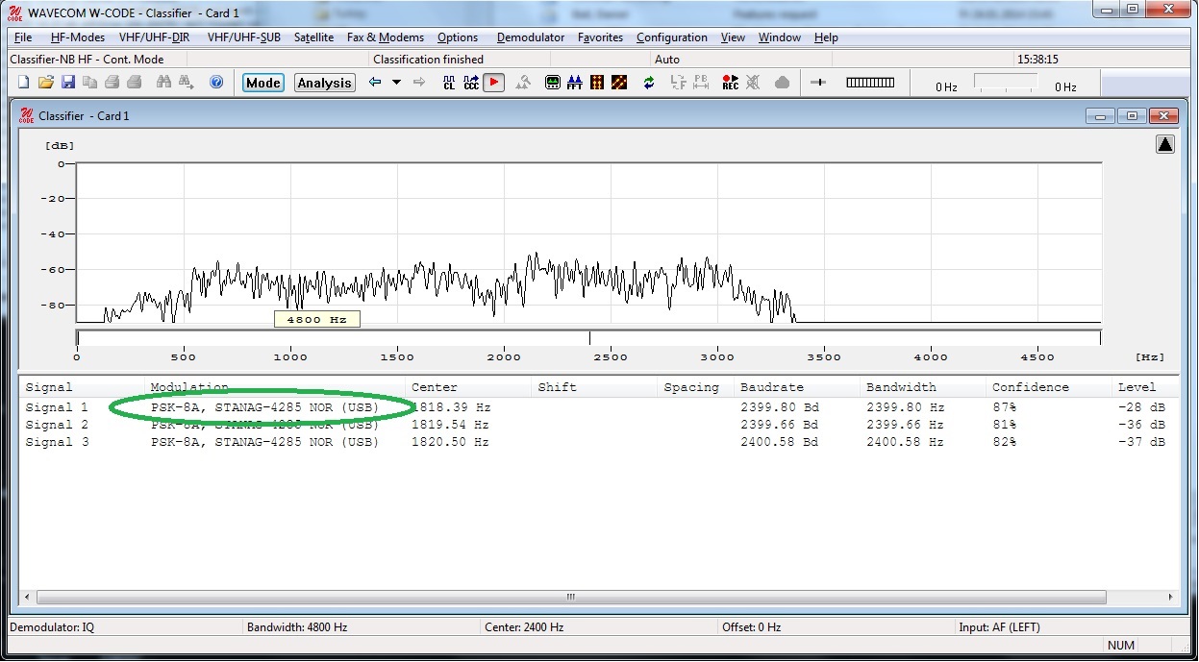Click the 1818.39 Hz center value
1199x662 pixels.
tap(451, 407)
